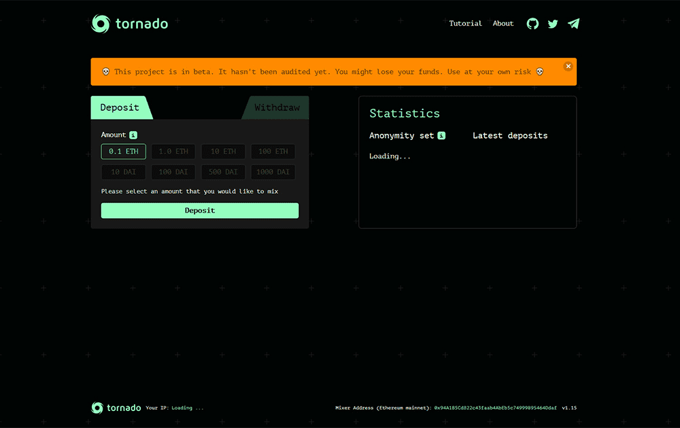The width and height of the screenshot is (680, 428).
Task: Open the Tutorial page
Action: (x=465, y=23)
